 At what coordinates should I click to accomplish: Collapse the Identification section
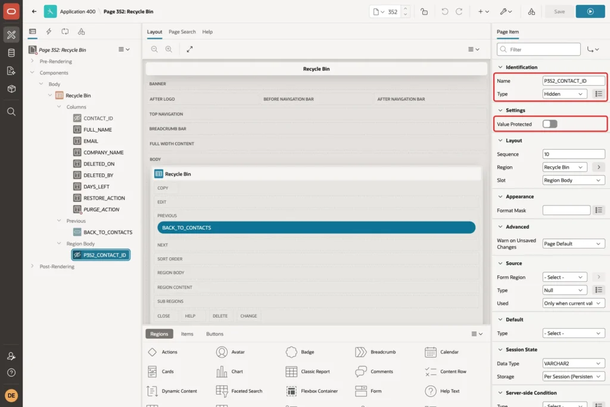tap(500, 67)
